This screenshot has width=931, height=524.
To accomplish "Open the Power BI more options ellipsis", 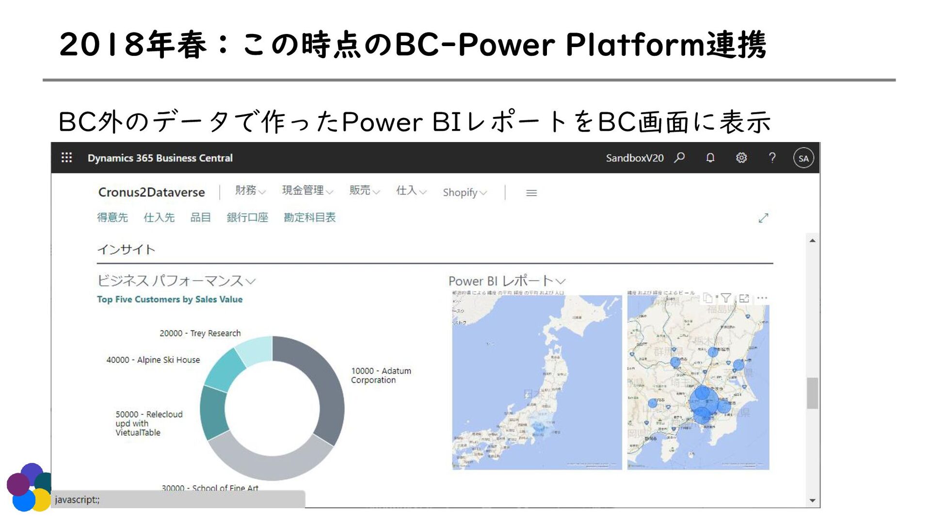I will 762,298.
